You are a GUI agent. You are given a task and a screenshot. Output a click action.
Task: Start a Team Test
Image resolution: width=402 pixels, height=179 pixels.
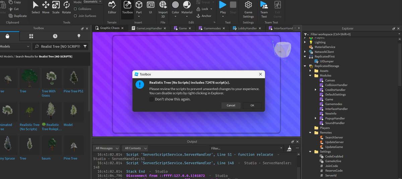264,9
